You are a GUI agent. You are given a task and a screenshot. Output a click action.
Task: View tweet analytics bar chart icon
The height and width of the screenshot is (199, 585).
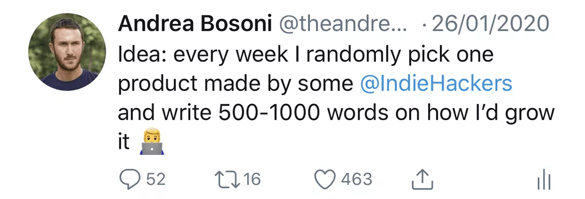[543, 180]
